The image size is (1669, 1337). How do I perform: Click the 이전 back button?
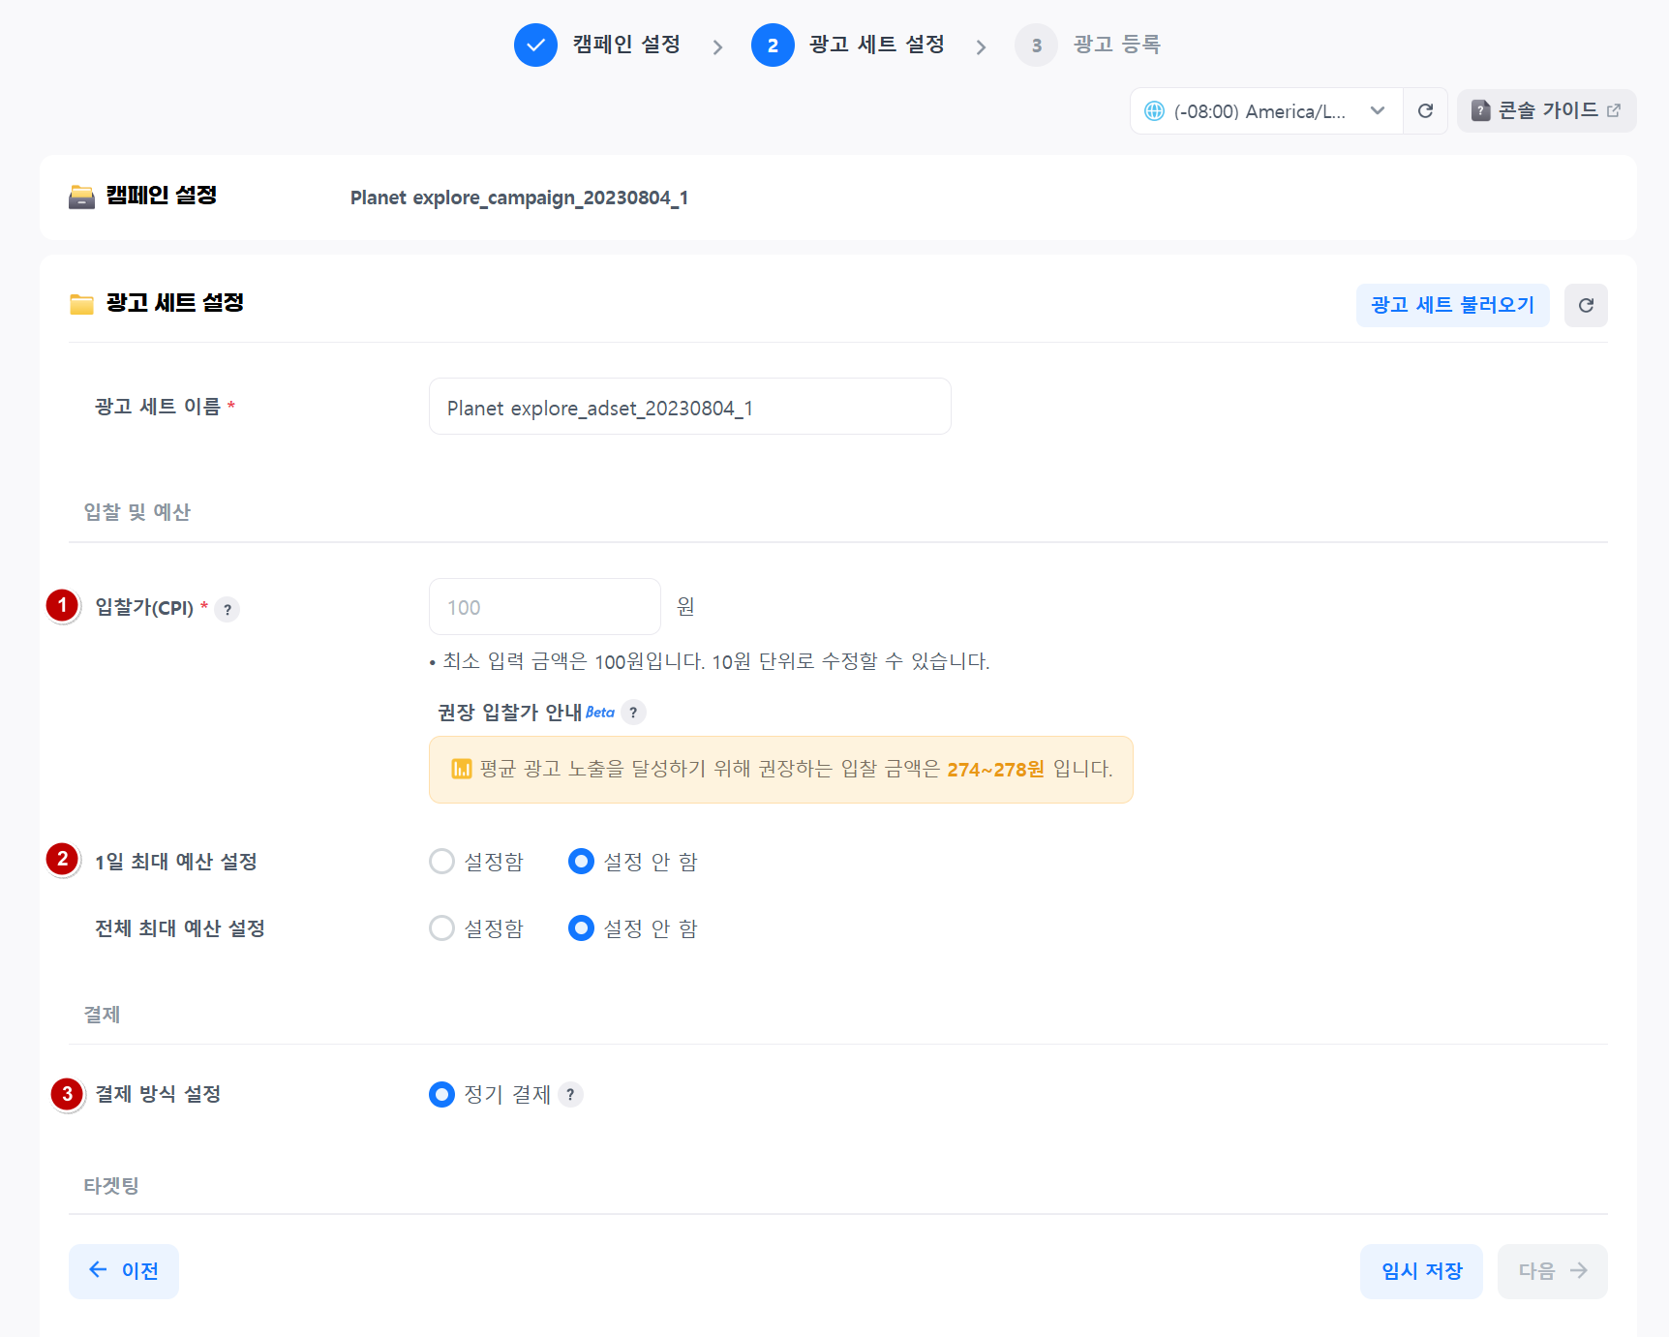pos(124,1271)
